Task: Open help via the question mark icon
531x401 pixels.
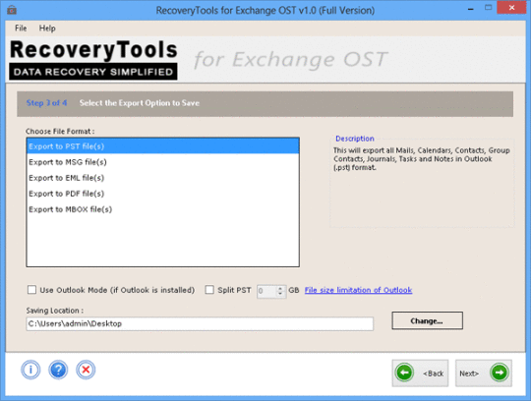Action: (x=58, y=370)
